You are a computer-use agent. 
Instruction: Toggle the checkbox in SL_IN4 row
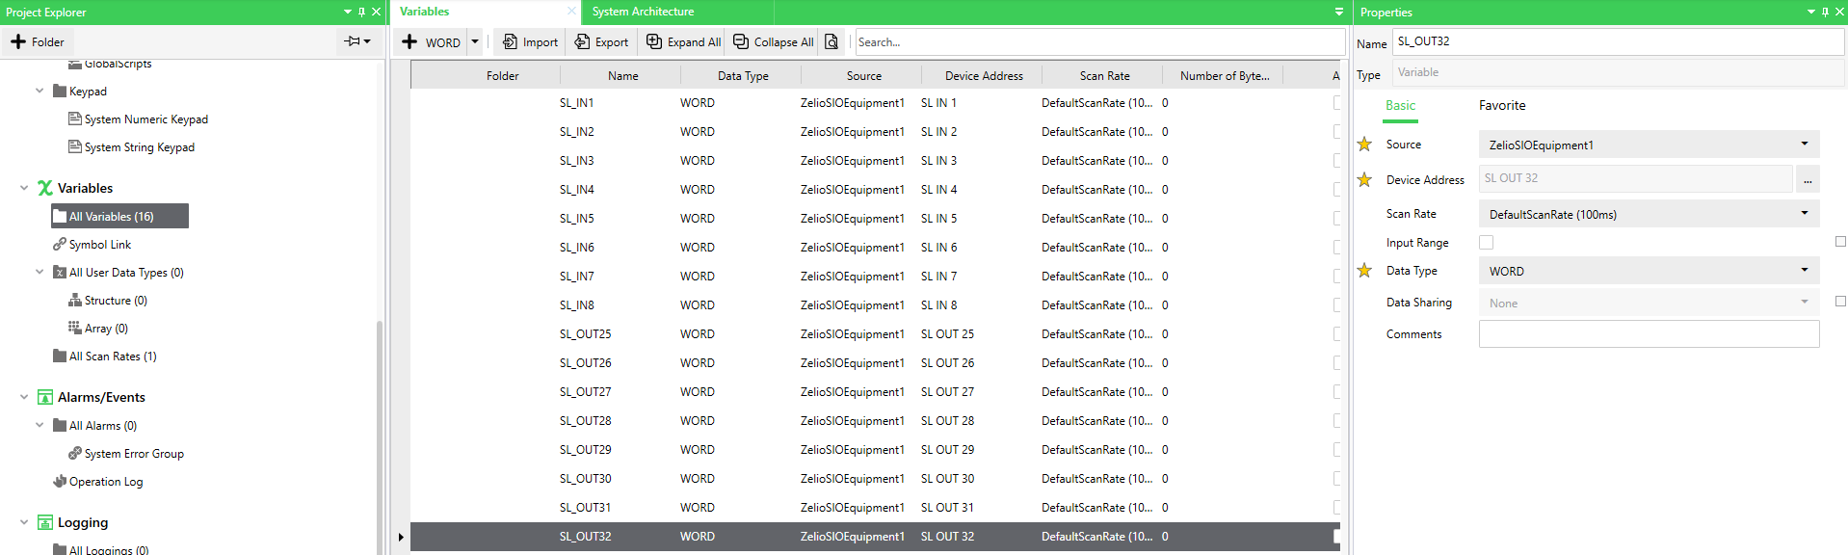click(x=1336, y=189)
